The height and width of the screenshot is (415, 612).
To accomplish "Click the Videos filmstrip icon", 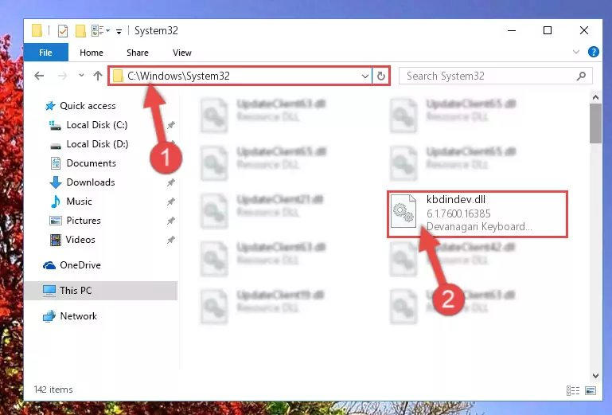I will (x=56, y=240).
